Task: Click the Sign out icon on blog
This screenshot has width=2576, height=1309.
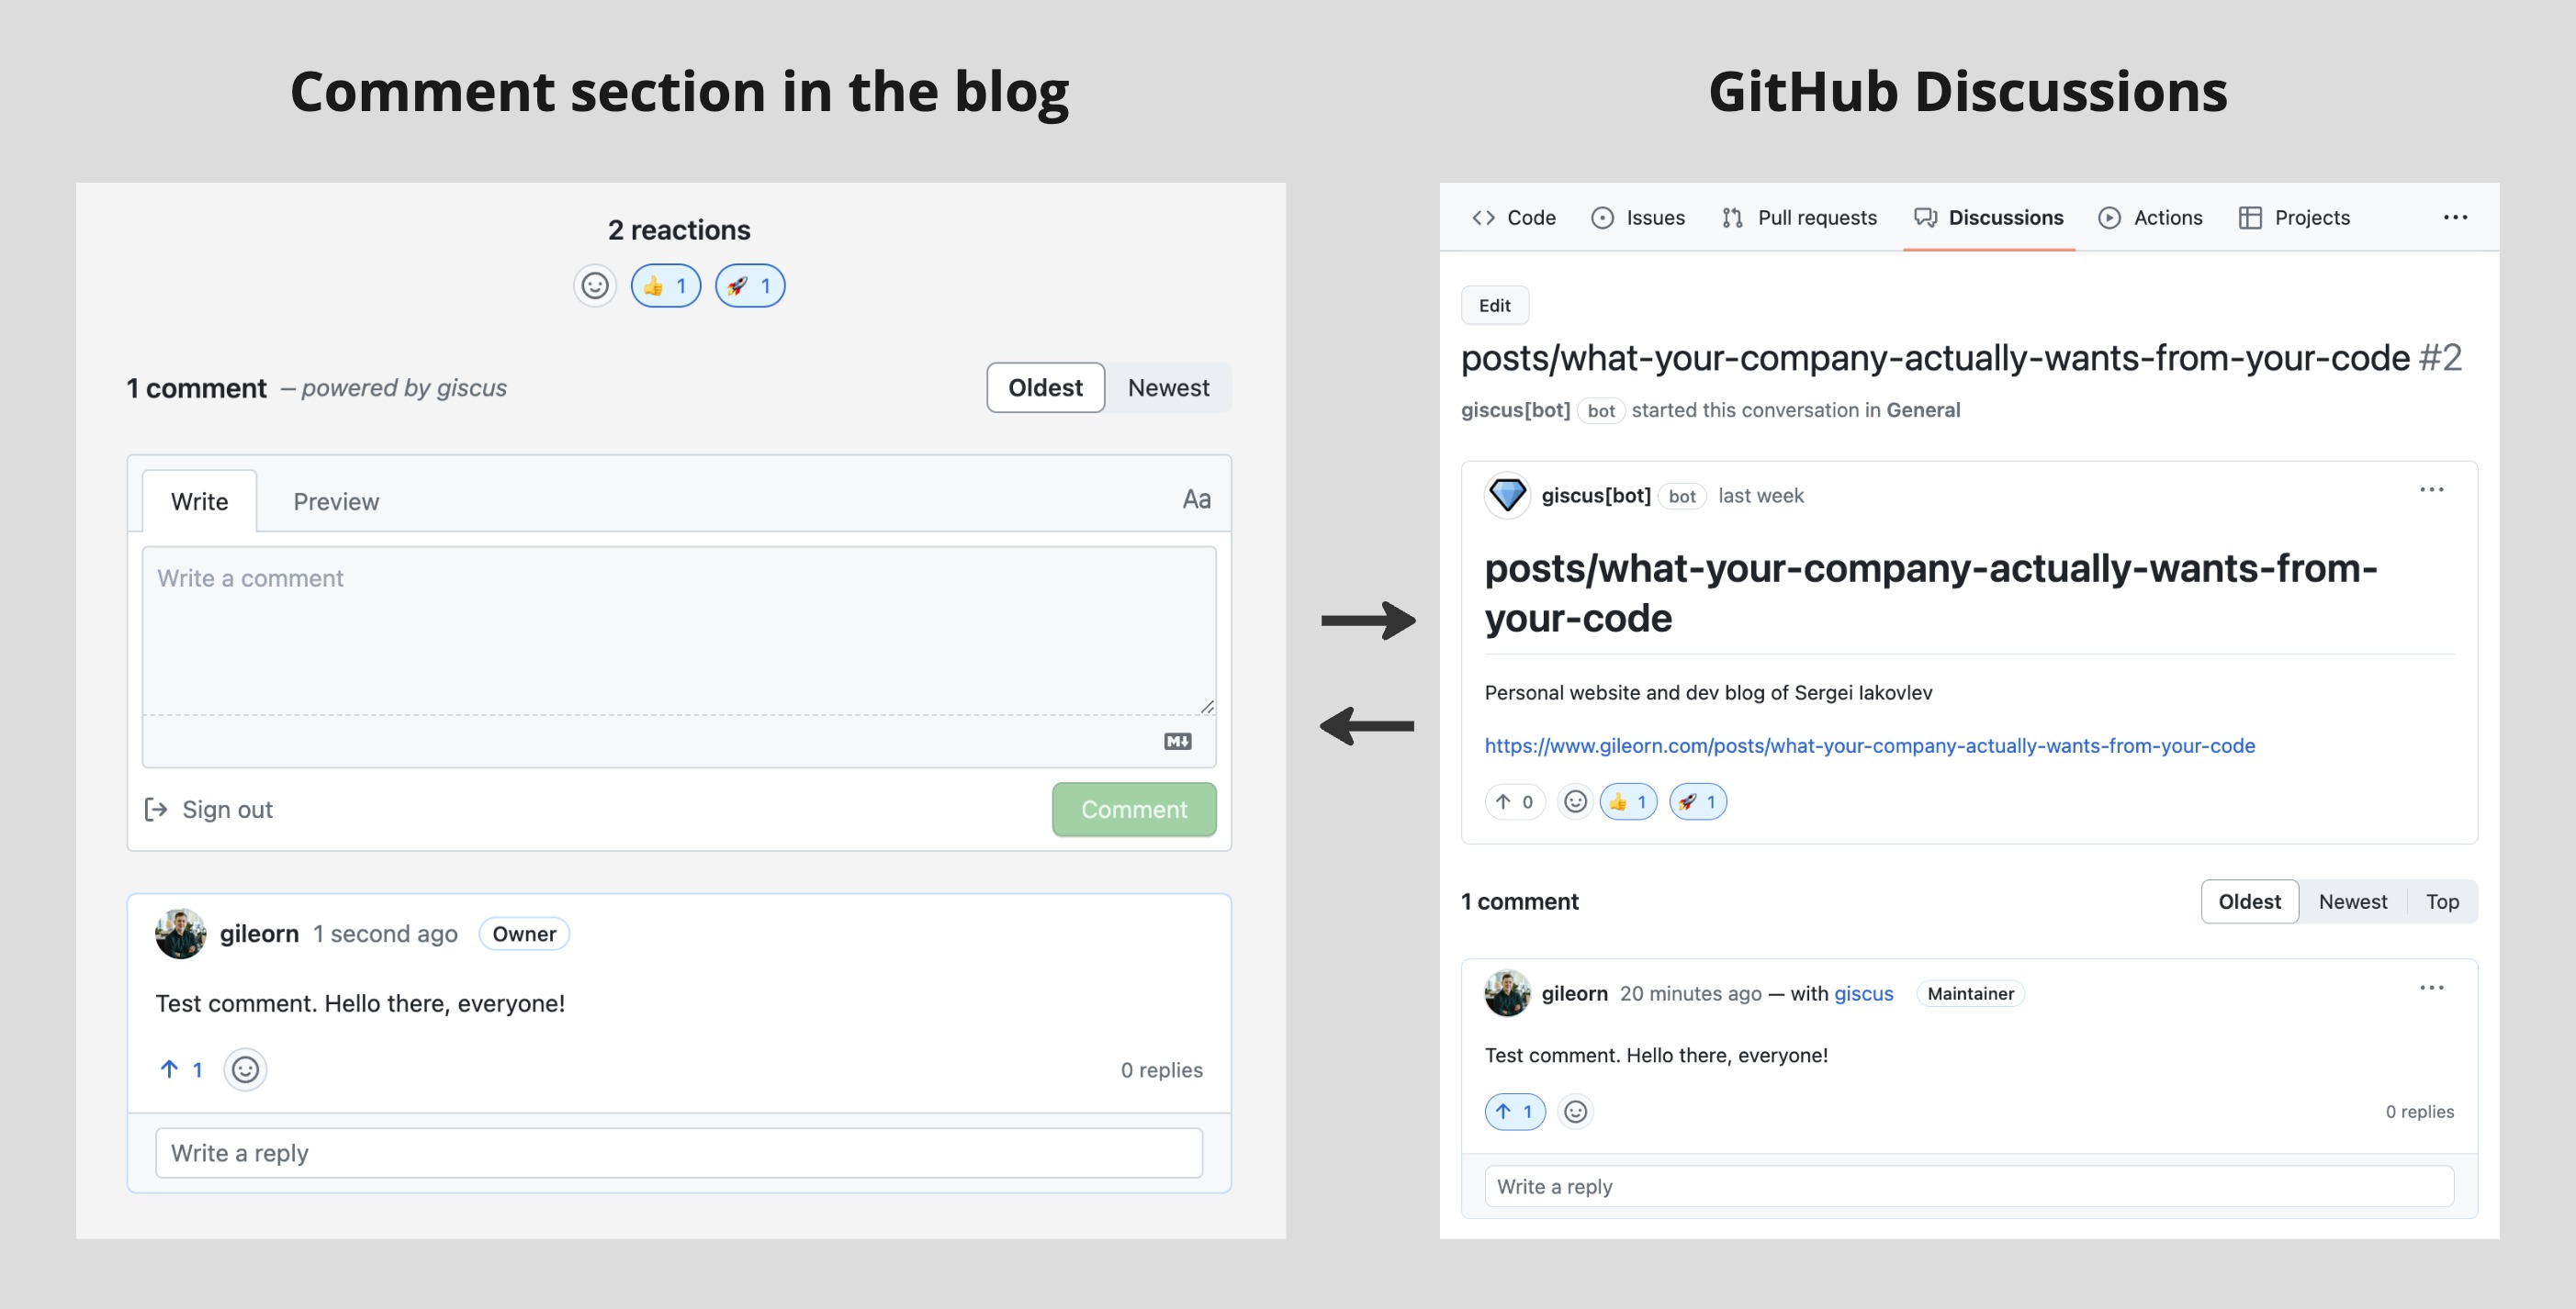Action: (157, 808)
